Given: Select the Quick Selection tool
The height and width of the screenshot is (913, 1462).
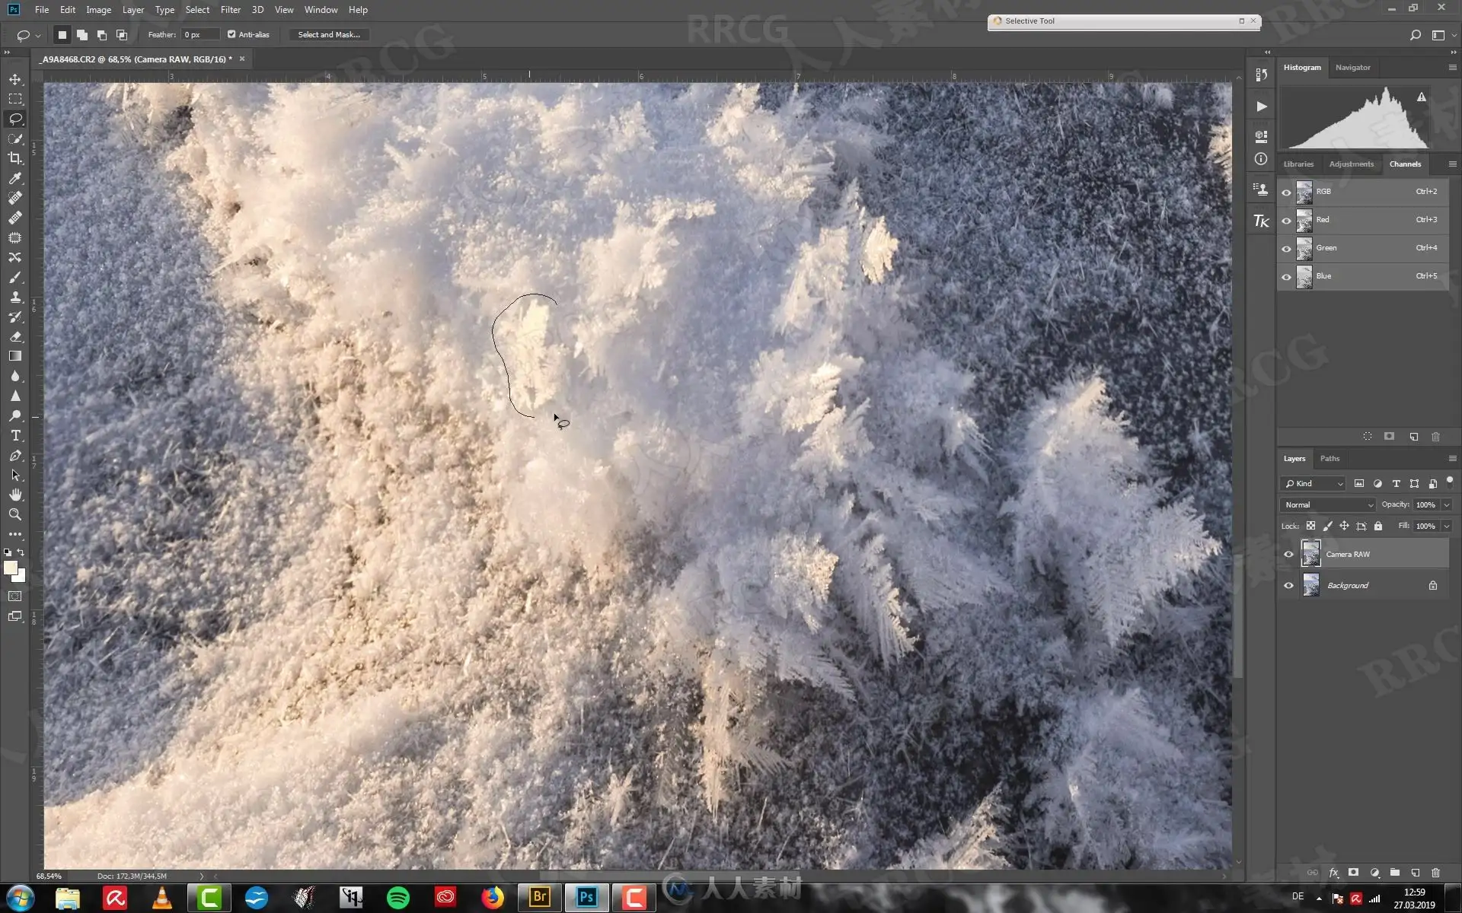Looking at the screenshot, I should pos(15,138).
